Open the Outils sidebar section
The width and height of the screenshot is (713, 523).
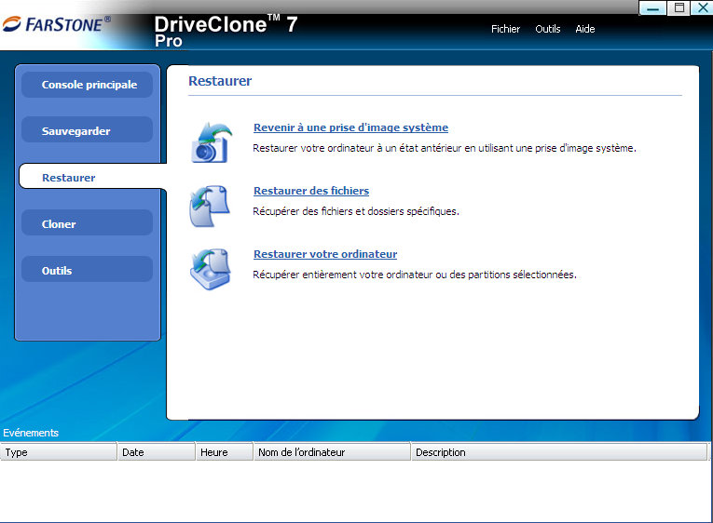(87, 270)
